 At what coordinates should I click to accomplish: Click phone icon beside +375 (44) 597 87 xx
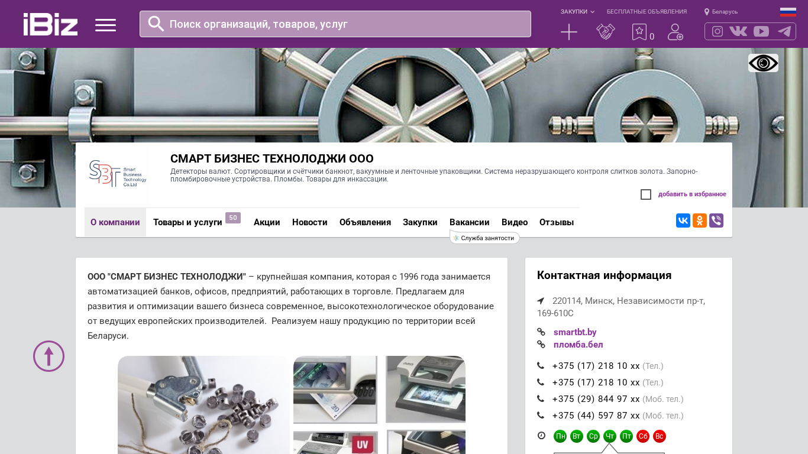[x=541, y=415]
